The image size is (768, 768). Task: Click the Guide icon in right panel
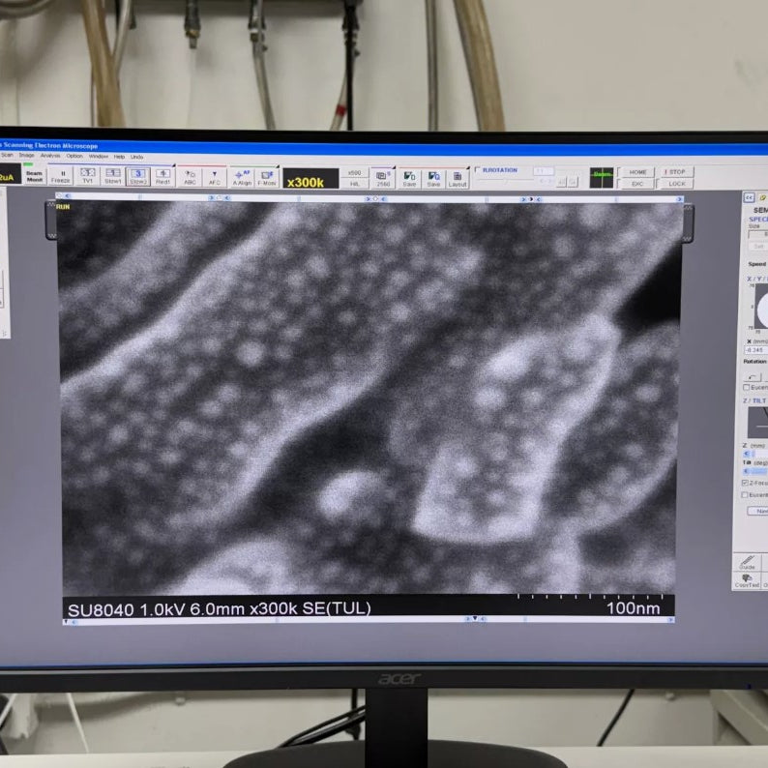pos(748,562)
